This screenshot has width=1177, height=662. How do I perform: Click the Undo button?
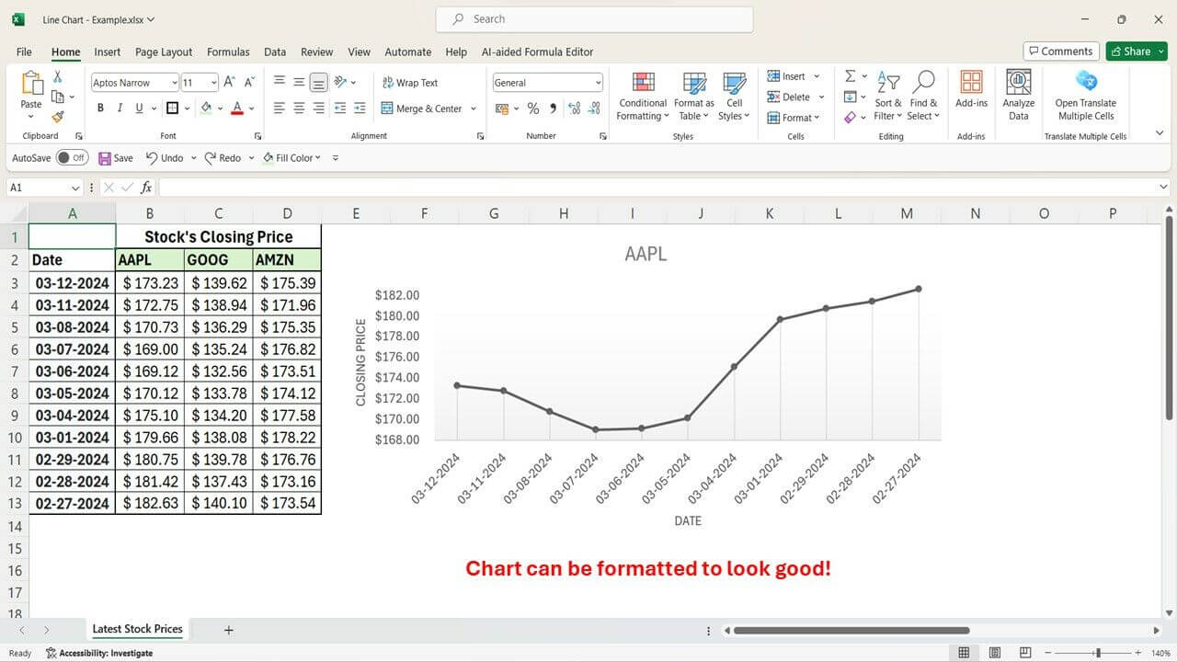pyautogui.click(x=165, y=158)
